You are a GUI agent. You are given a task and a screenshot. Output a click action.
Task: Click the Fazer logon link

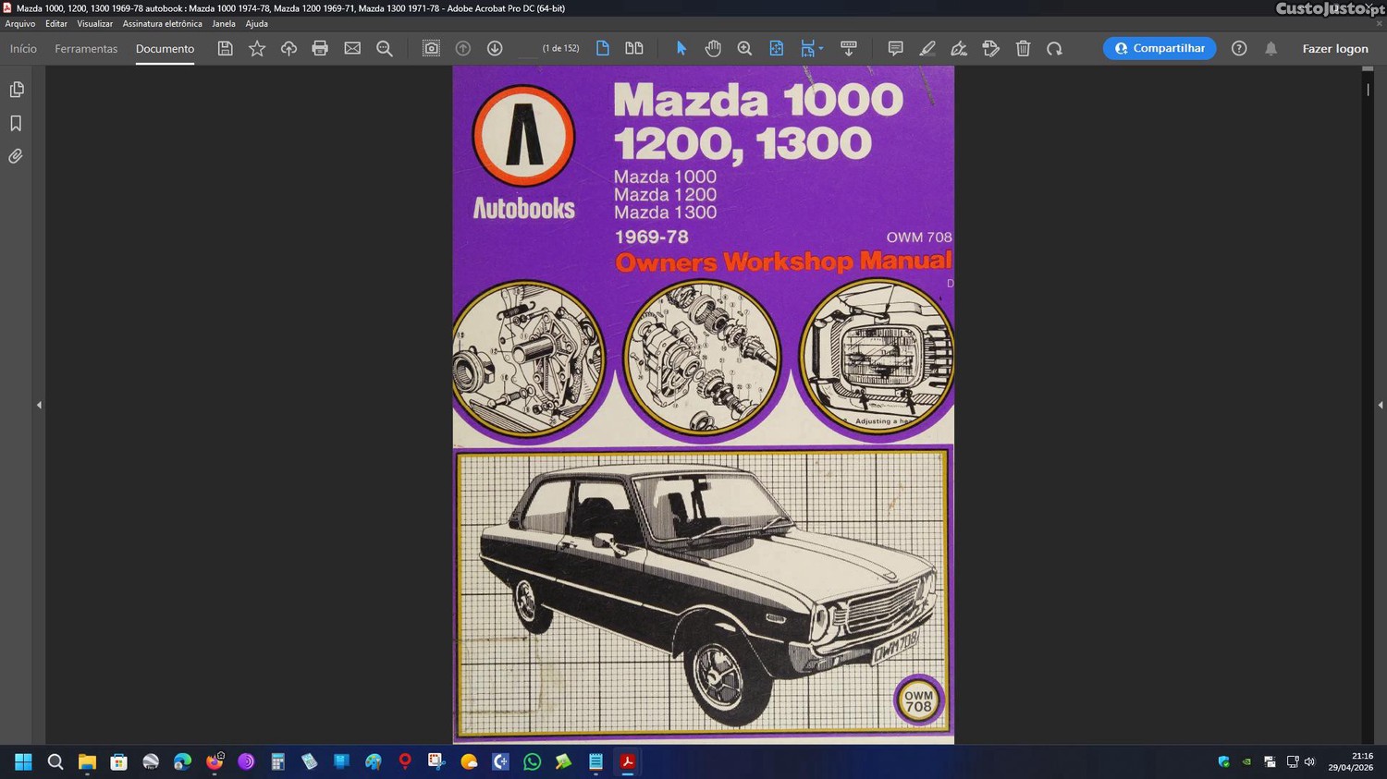[1334, 49]
